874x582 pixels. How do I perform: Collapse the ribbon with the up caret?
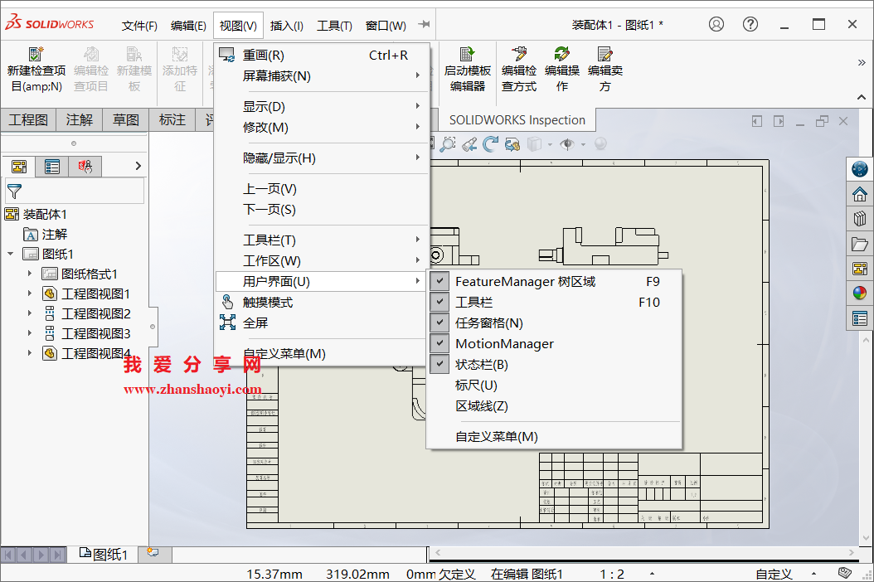pos(862,97)
